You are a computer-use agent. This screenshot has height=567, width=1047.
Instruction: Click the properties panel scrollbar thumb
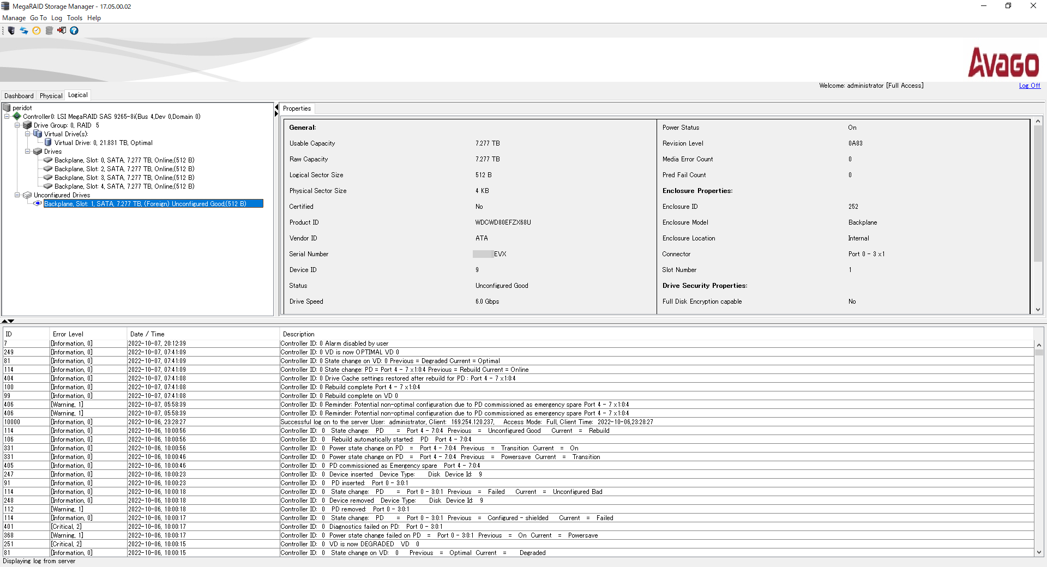(x=1038, y=194)
